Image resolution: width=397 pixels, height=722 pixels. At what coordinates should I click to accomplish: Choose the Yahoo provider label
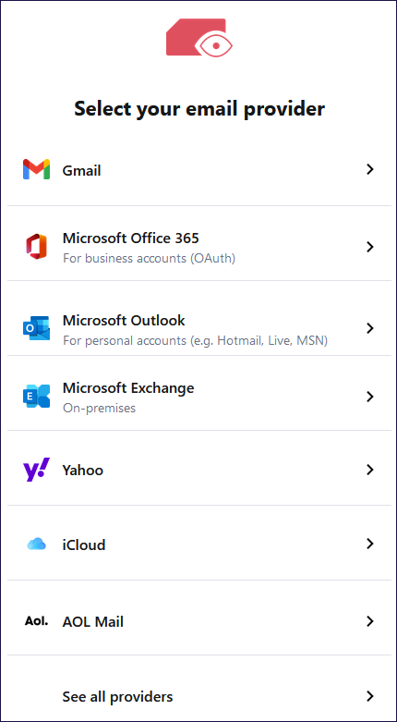coord(83,471)
